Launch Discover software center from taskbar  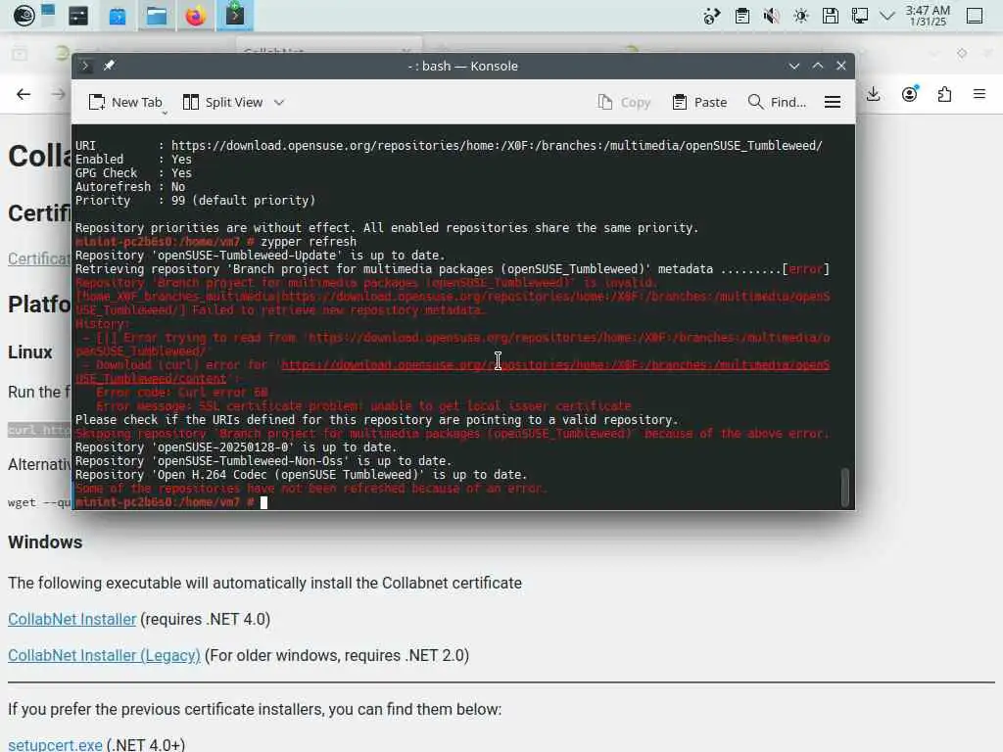[x=118, y=16]
